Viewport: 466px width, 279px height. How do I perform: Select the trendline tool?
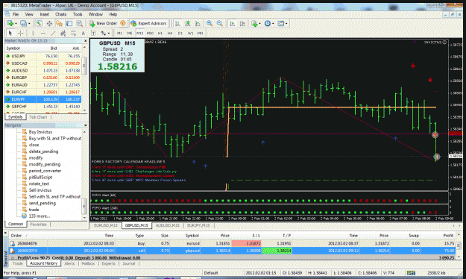point(53,33)
